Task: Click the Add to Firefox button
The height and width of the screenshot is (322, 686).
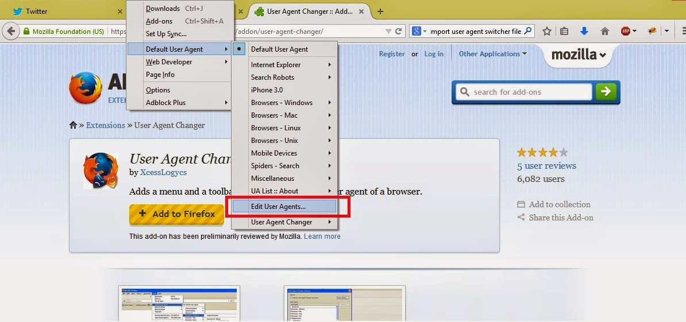Action: coord(177,214)
